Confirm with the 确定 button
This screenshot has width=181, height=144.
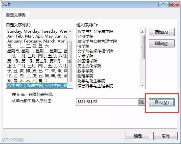[x=138, y=136]
